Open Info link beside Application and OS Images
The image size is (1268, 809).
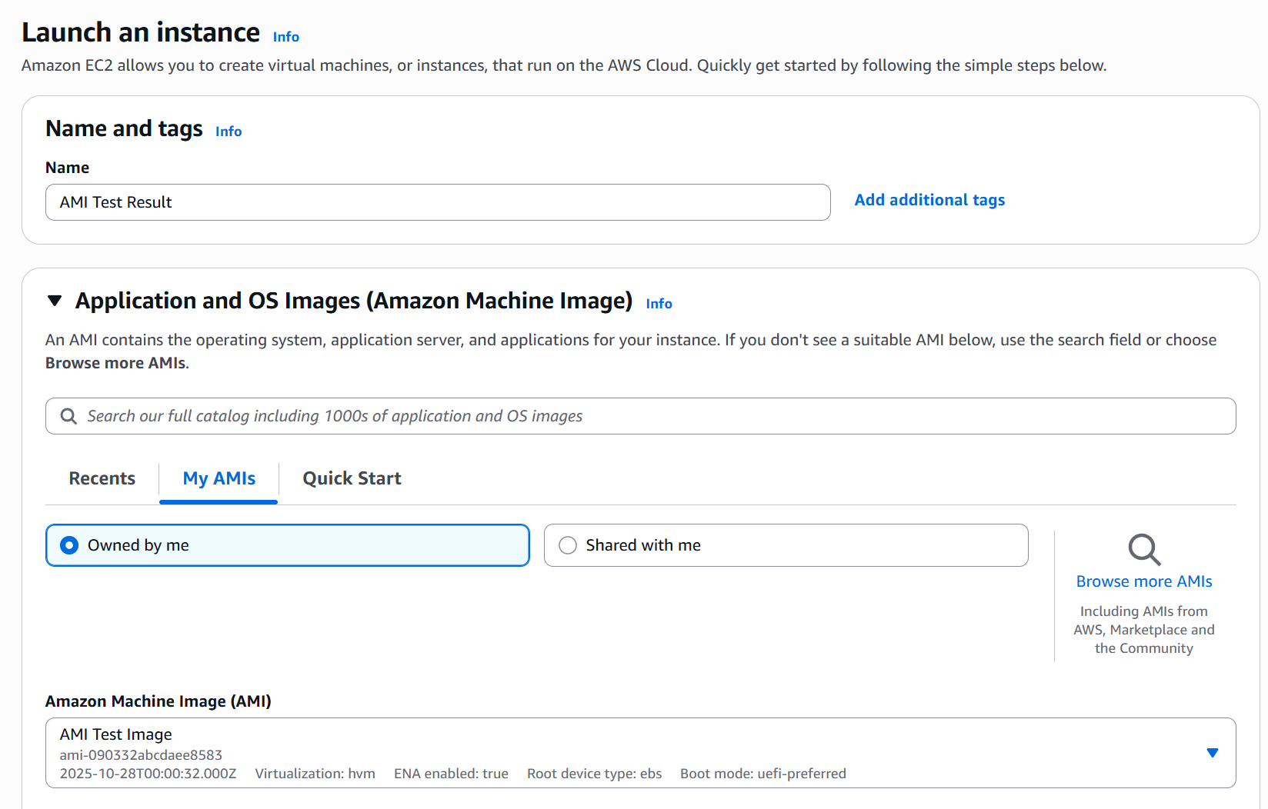pyautogui.click(x=659, y=304)
